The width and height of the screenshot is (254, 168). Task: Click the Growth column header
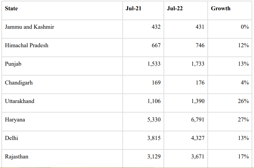point(221,9)
